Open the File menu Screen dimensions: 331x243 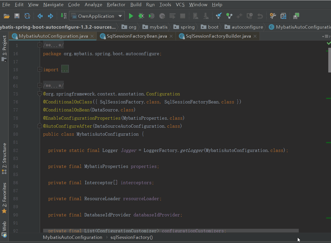(x=6, y=4)
